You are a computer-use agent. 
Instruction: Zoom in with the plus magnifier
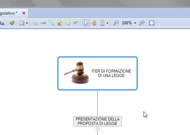coord(142,23)
